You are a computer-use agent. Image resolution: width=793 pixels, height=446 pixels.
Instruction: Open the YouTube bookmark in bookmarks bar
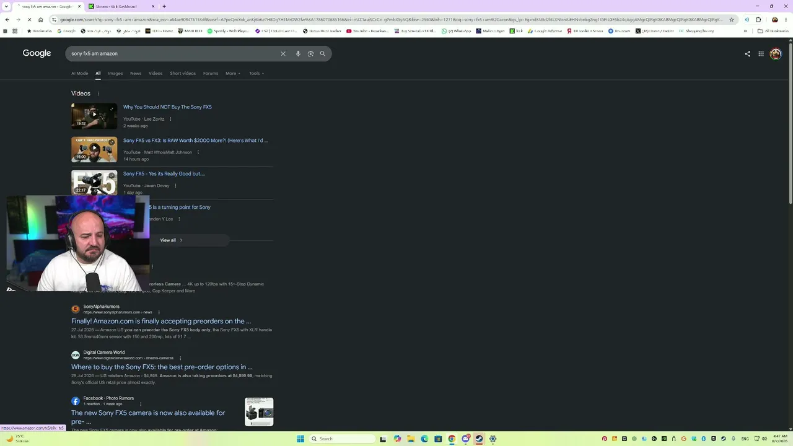click(x=368, y=31)
